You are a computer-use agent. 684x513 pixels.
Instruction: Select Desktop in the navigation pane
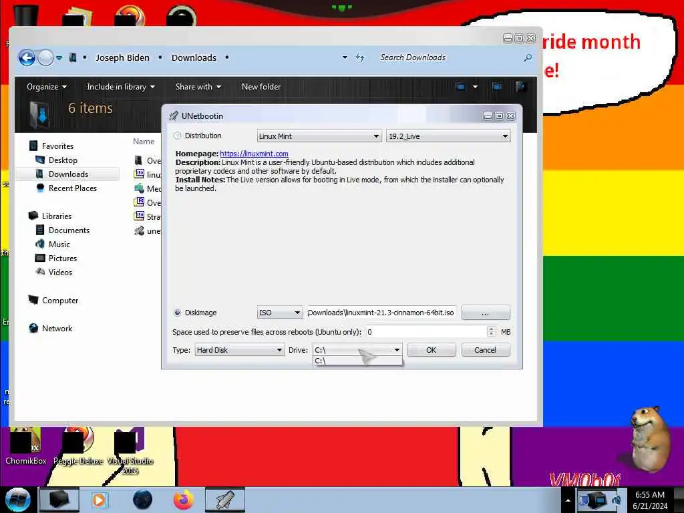tap(63, 160)
